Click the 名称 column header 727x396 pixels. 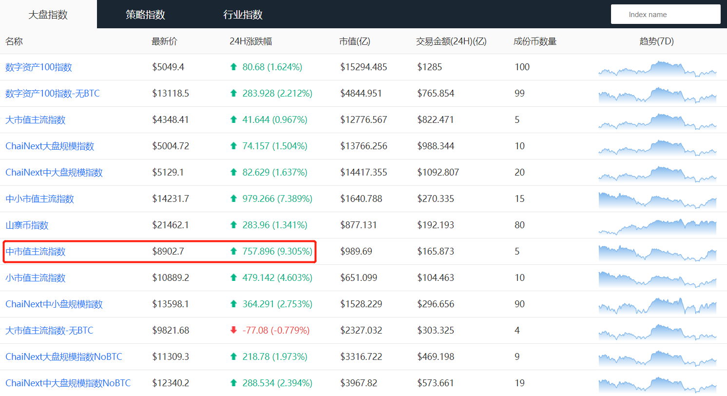pyautogui.click(x=14, y=41)
